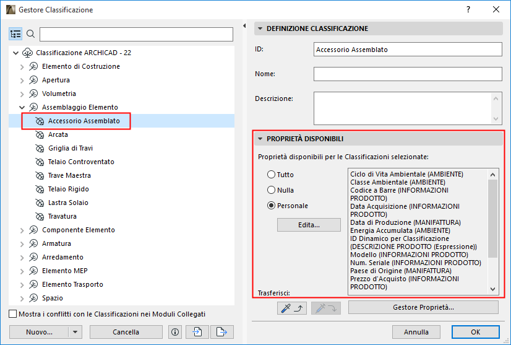Click the crossed leaf icon beside Lastra Solaio
The width and height of the screenshot is (511, 345).
40,203
